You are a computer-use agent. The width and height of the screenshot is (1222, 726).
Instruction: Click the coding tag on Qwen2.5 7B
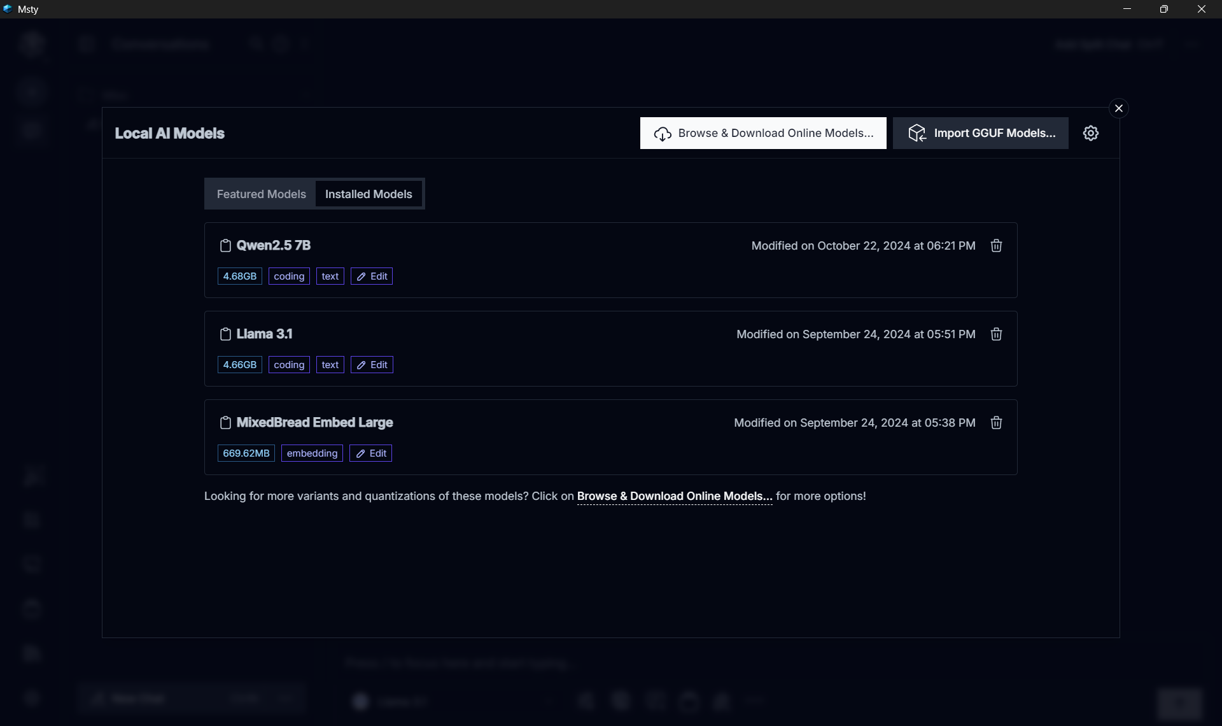click(x=289, y=276)
